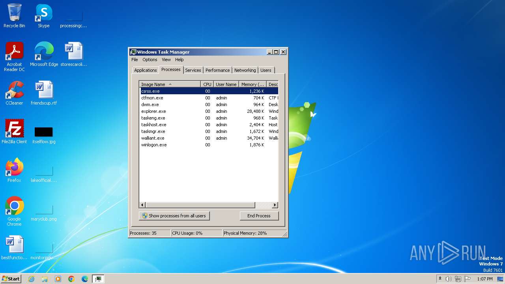The height and width of the screenshot is (284, 505).
Task: Open the File menu in Task Manager
Action: click(x=135, y=60)
